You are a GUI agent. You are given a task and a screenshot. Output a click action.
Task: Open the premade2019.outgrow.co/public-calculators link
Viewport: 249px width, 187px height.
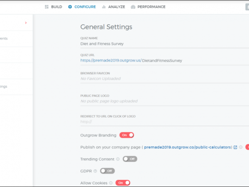click(x=188, y=147)
